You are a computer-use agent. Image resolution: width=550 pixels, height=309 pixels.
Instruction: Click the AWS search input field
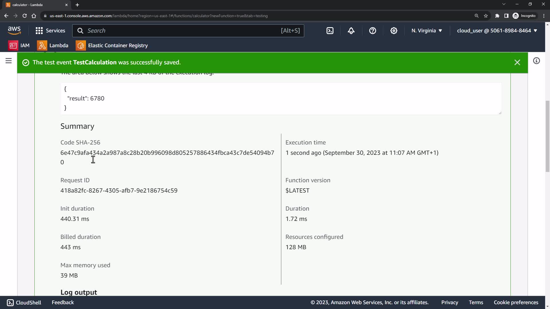pyautogui.click(x=183, y=31)
